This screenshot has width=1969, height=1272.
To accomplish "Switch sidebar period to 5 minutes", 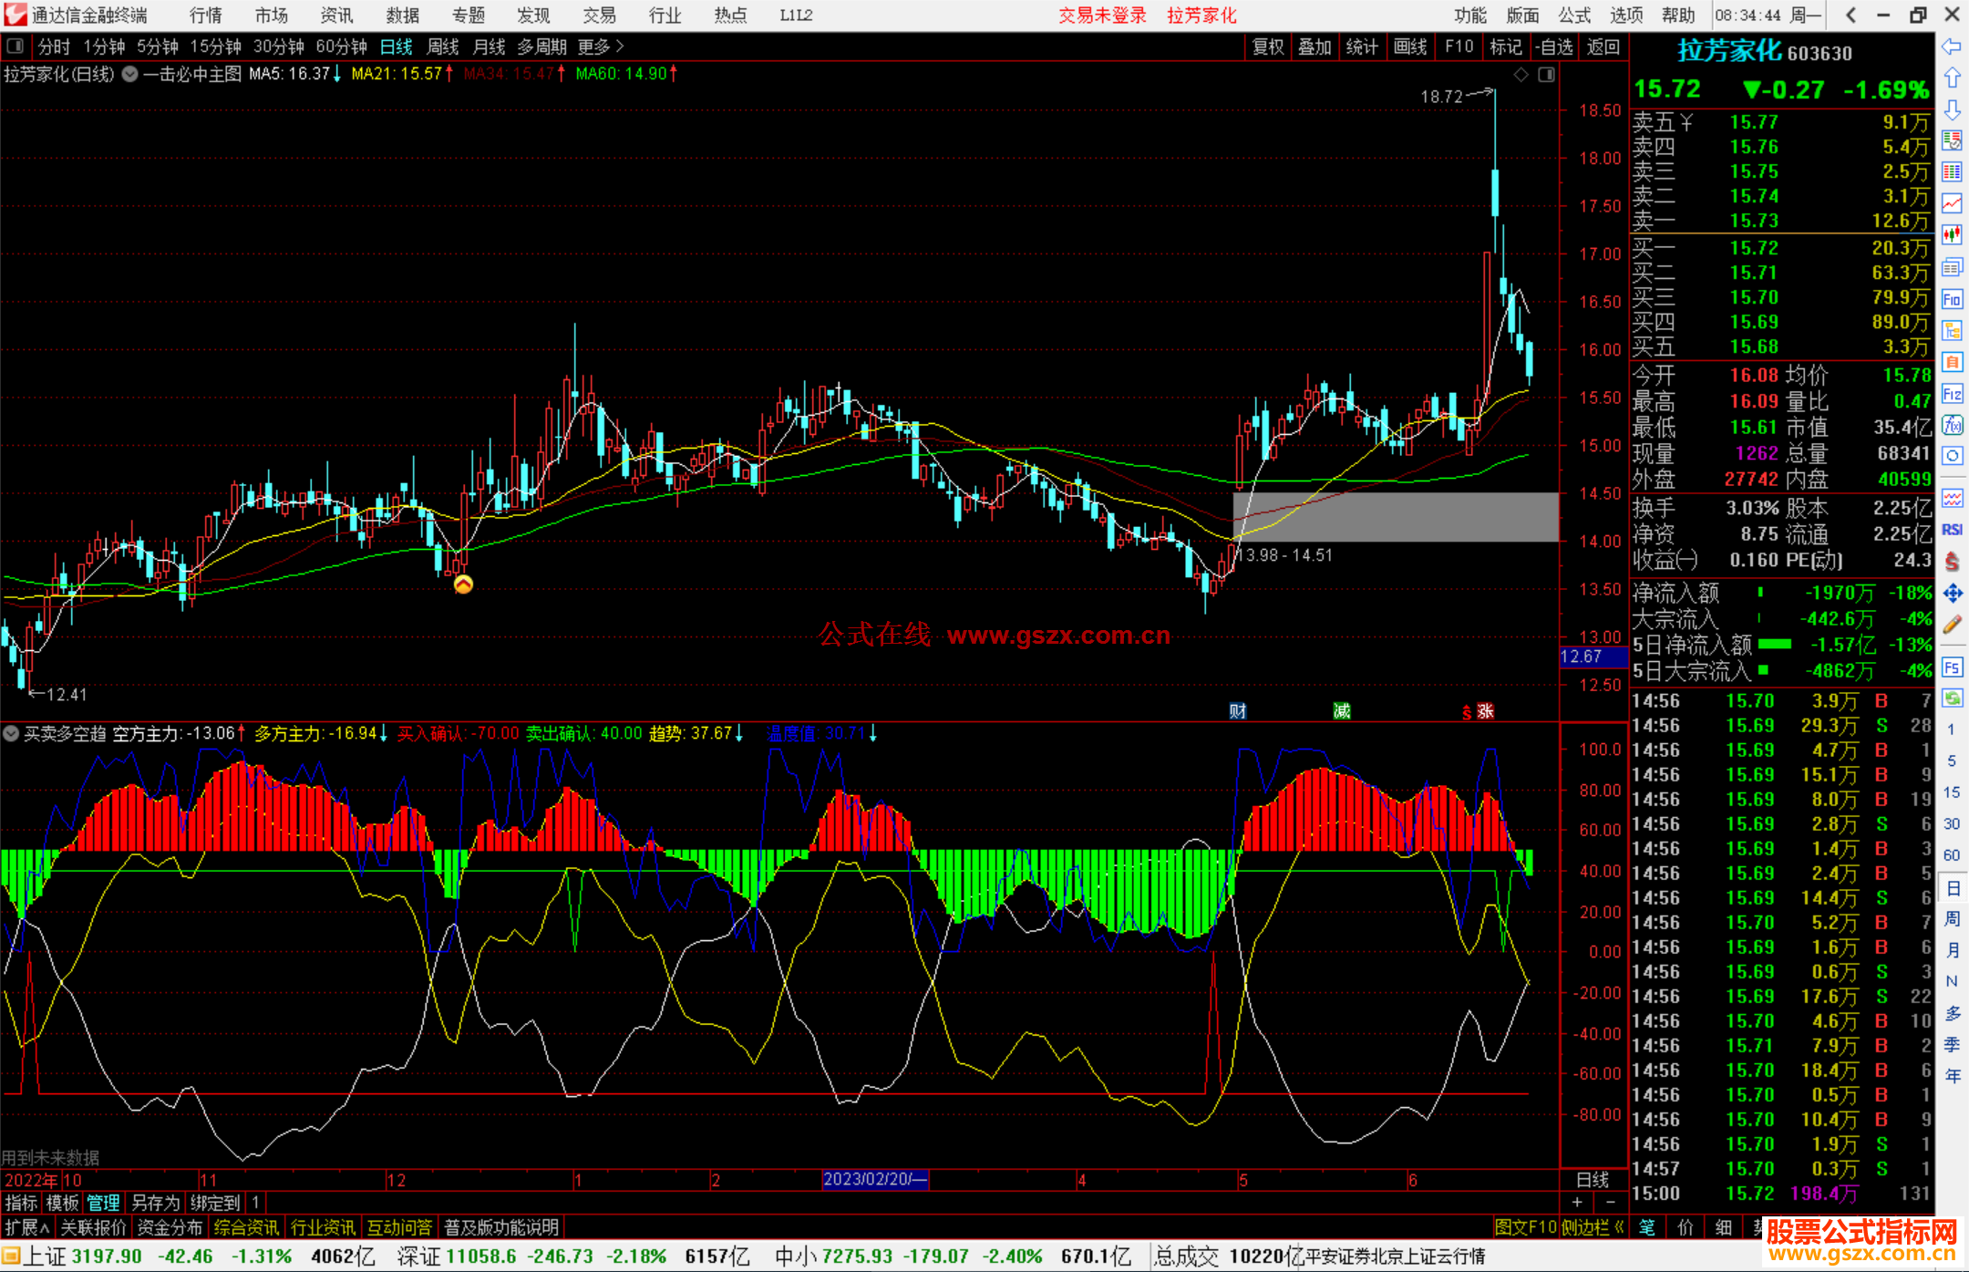I will pyautogui.click(x=1952, y=760).
